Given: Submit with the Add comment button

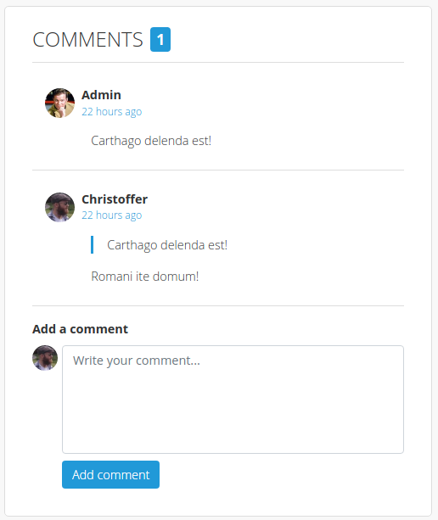Looking at the screenshot, I should 110,474.
